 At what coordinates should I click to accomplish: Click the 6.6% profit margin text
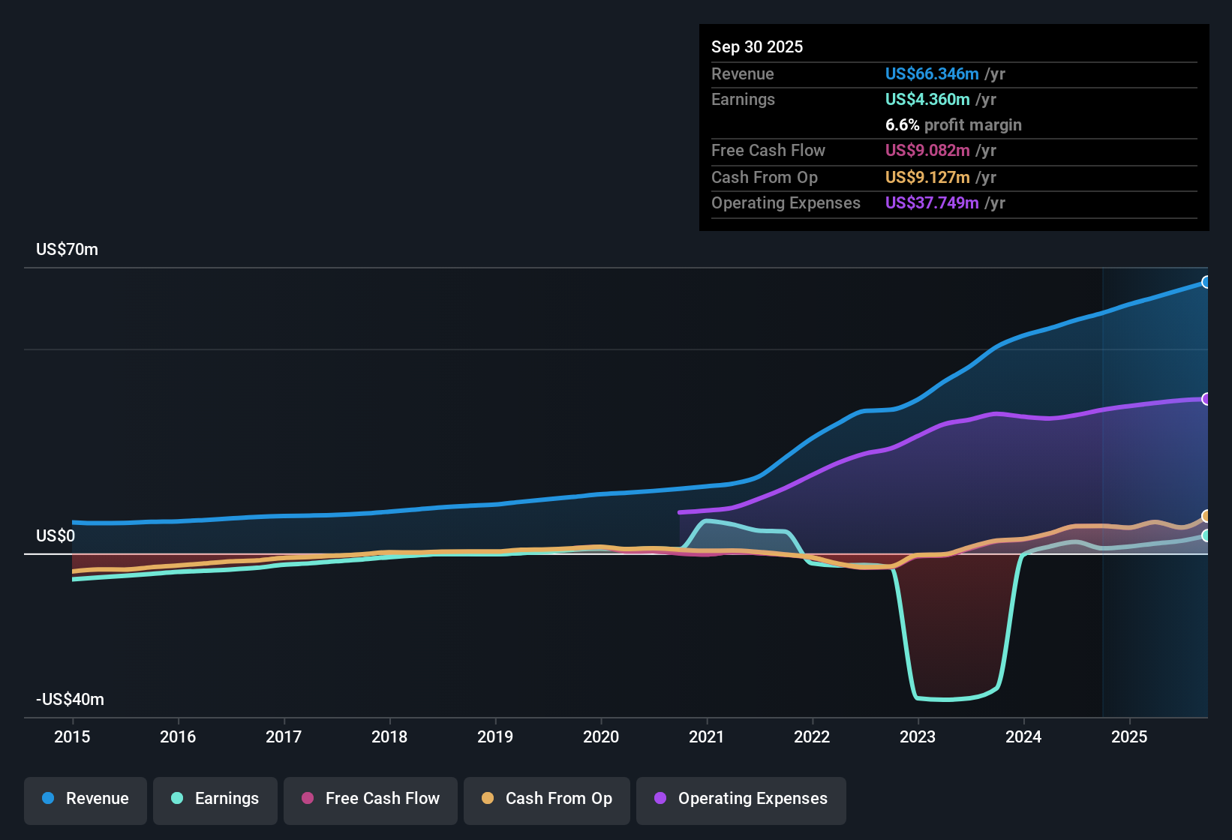pos(953,125)
